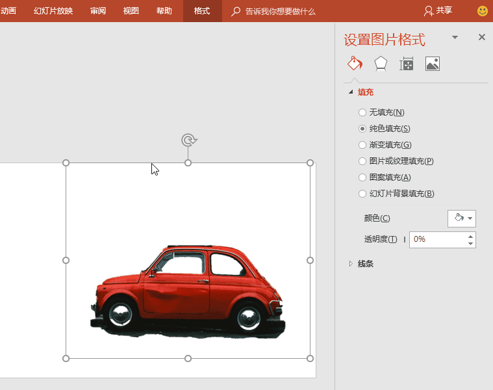The image size is (493, 390).
Task: Select the 渐变填充 radio option
Action: click(362, 145)
